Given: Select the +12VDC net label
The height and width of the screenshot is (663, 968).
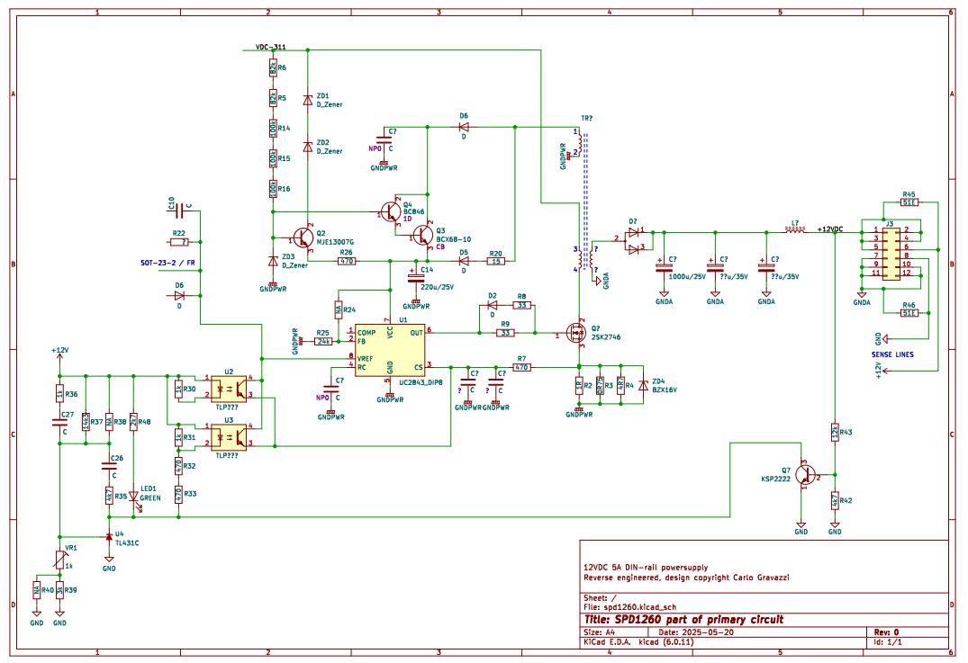Looking at the screenshot, I should [829, 228].
